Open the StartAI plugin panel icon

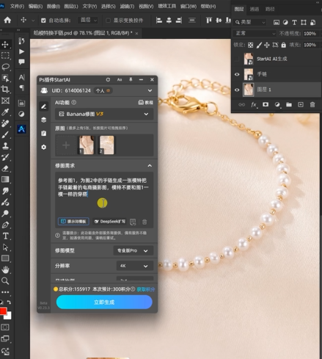click(21, 128)
